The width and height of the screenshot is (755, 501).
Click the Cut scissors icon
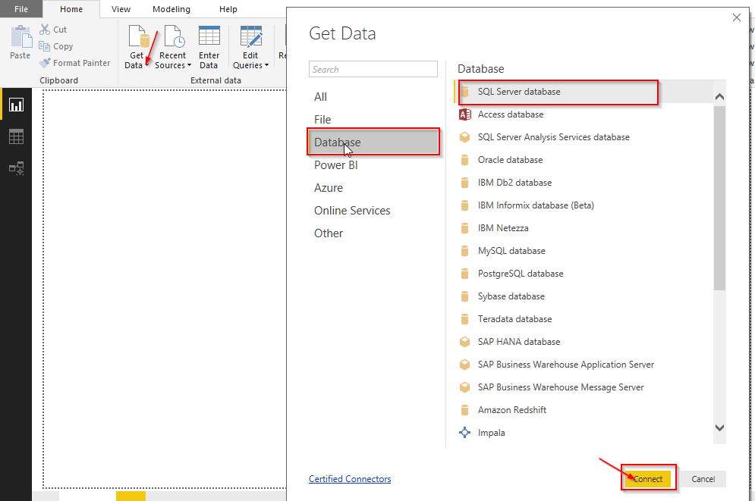[x=44, y=30]
